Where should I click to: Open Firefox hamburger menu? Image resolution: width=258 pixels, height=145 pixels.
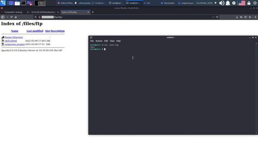(255, 17)
